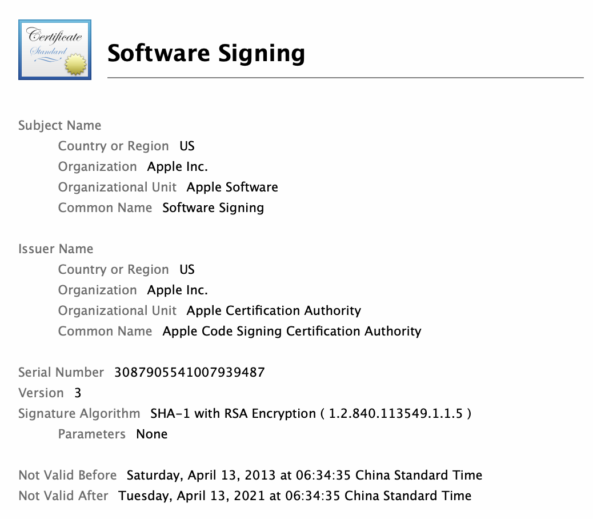The width and height of the screenshot is (593, 519).
Task: Click the Version label
Action: point(41,393)
